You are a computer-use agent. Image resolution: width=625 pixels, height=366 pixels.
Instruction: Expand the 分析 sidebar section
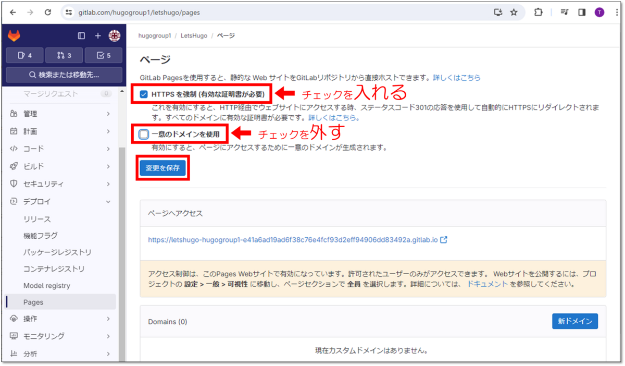(x=61, y=354)
